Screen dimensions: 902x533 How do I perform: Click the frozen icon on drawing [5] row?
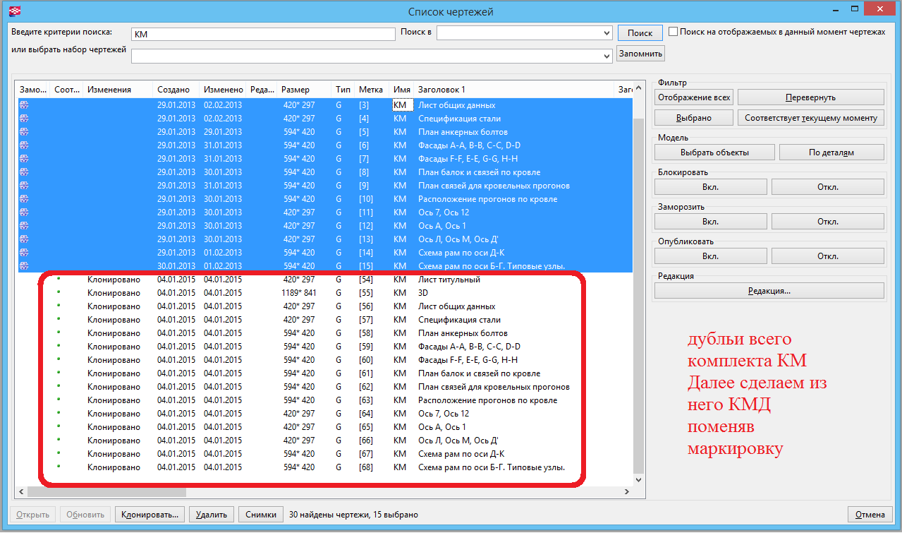point(24,132)
